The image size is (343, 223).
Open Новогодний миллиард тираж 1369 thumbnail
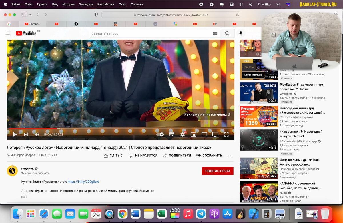pos(259,116)
